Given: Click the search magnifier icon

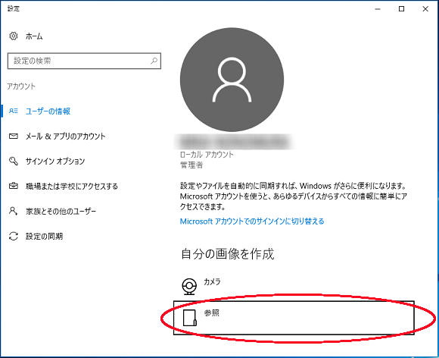Looking at the screenshot, I should (154, 61).
